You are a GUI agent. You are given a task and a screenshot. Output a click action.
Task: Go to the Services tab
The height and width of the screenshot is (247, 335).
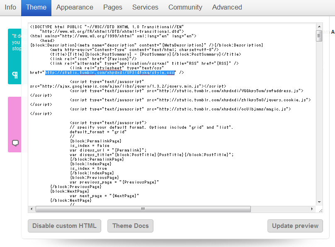145,7
